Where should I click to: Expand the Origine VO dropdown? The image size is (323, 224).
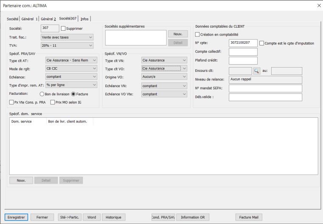coord(164,77)
